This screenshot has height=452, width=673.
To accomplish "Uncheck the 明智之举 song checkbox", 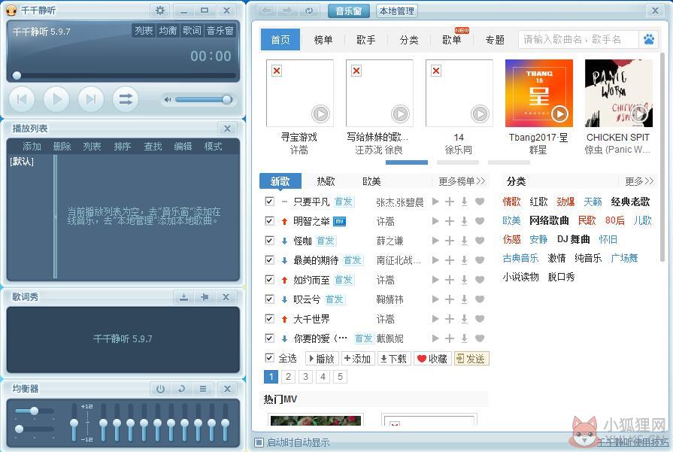I will coord(269,220).
